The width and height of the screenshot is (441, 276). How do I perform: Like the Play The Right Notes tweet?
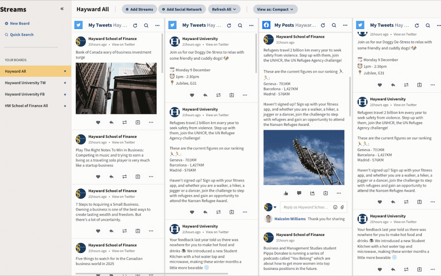point(98,177)
